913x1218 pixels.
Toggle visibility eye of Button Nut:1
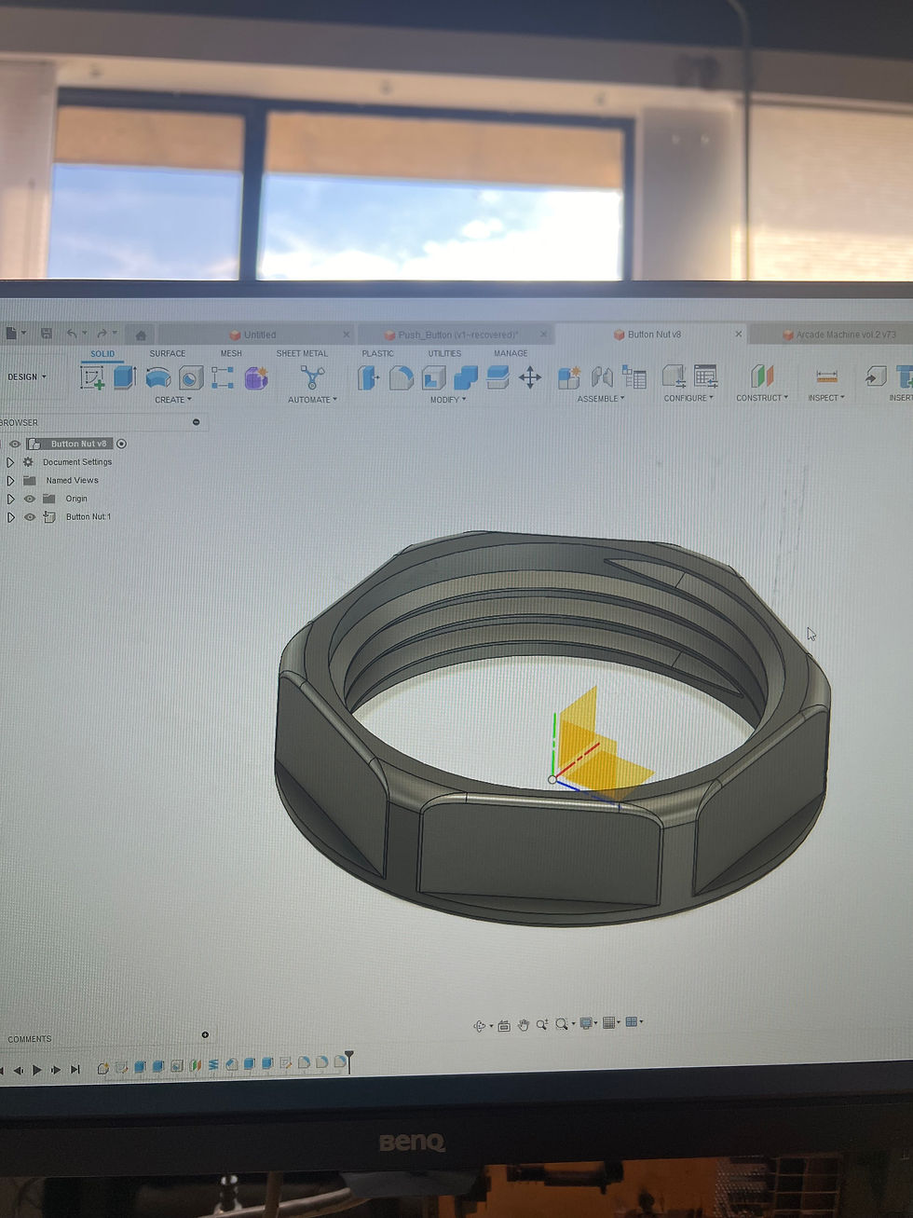click(x=30, y=517)
